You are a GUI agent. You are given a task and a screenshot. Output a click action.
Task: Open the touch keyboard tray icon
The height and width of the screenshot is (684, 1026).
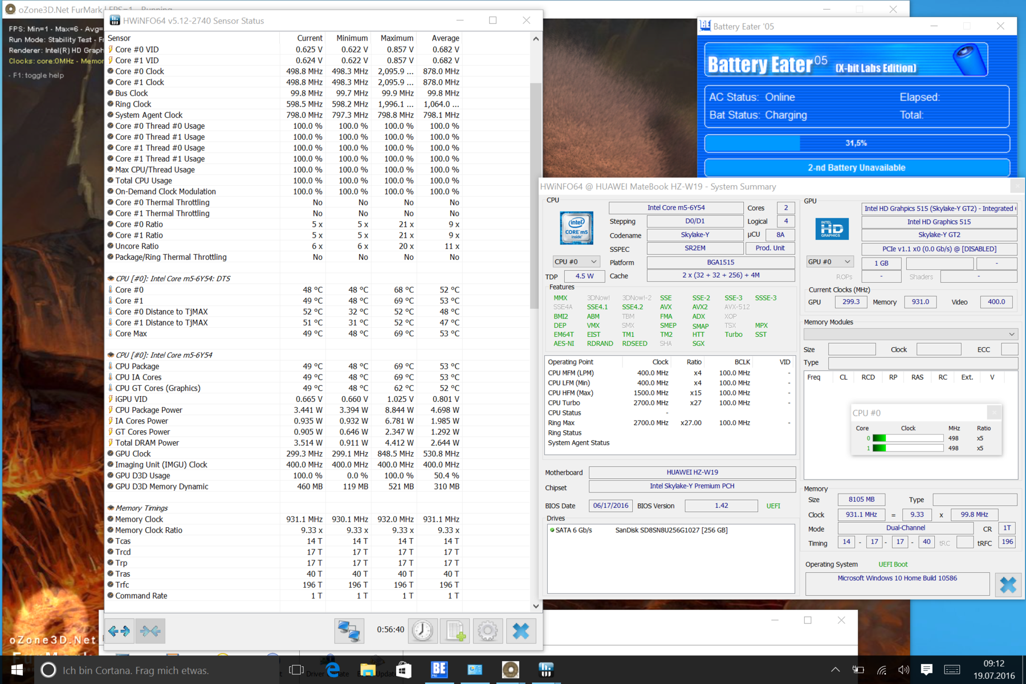952,670
